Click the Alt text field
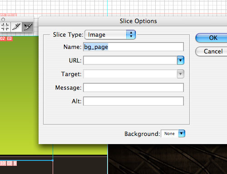 (x=133, y=101)
